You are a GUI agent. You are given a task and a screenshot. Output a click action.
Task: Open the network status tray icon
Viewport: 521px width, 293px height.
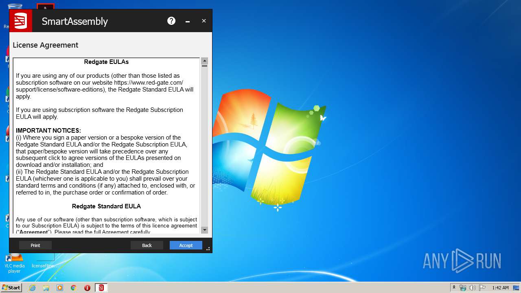tap(463, 288)
